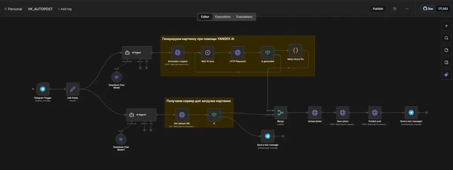
Task: Add a sticky note to the canvas
Action: [x=446, y=50]
